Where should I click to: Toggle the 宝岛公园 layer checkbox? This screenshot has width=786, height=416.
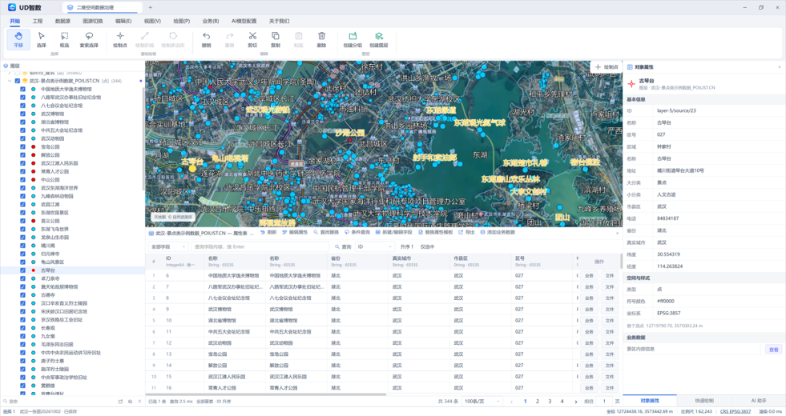[x=22, y=146]
